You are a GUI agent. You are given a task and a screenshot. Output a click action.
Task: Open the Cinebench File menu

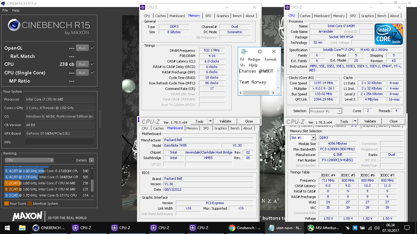pos(5,10)
